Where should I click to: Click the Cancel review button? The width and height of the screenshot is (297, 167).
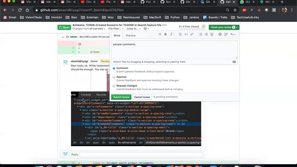142,97
